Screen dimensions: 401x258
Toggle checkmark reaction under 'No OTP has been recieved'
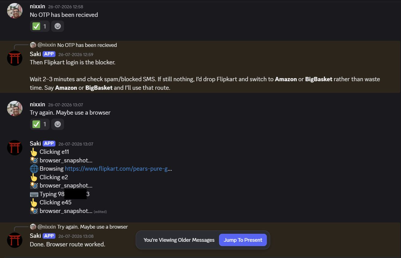[40, 26]
